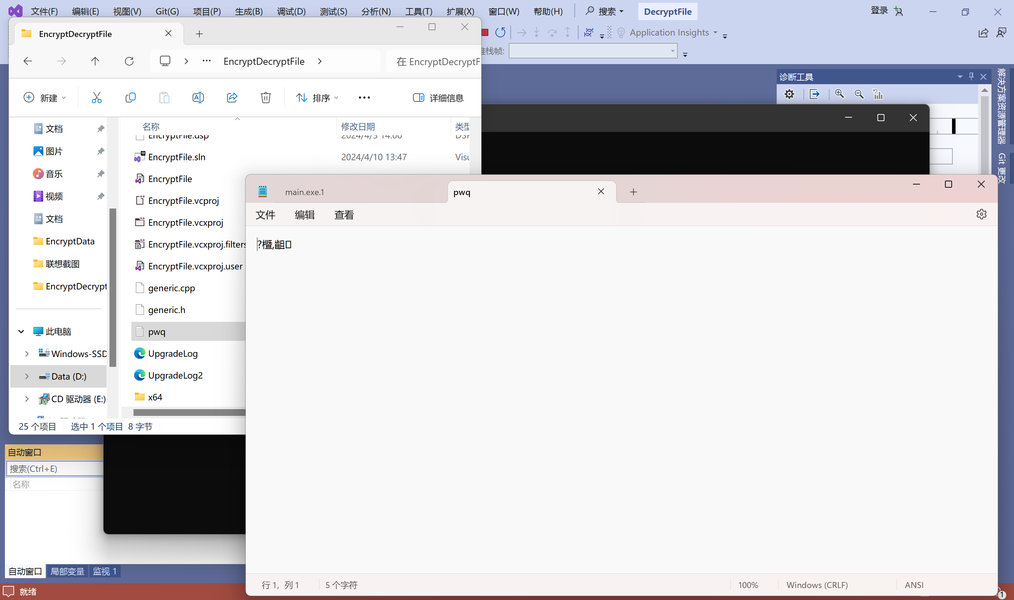Open the Sort dropdown in Explorer
Screen dimensions: 1014x600
pos(317,98)
